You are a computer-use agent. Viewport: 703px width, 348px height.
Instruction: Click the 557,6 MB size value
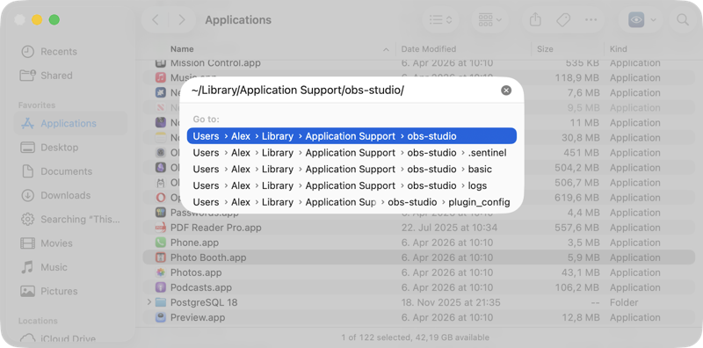click(577, 228)
